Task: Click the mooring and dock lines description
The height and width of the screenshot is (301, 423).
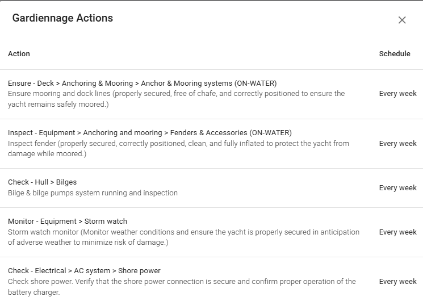Action: point(176,94)
